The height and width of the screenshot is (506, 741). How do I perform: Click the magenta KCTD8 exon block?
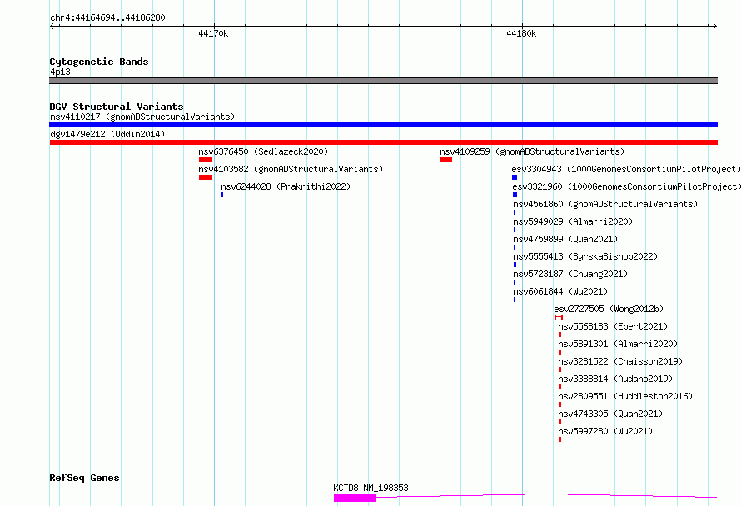[x=355, y=498]
